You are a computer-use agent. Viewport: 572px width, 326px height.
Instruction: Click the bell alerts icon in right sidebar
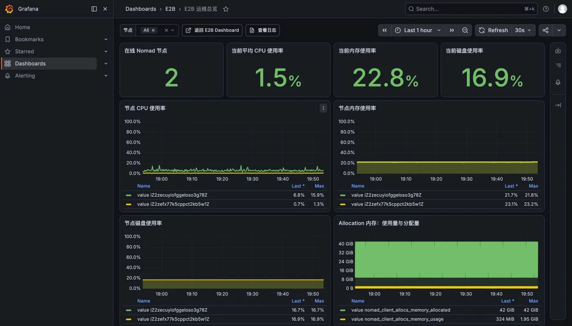click(x=558, y=82)
